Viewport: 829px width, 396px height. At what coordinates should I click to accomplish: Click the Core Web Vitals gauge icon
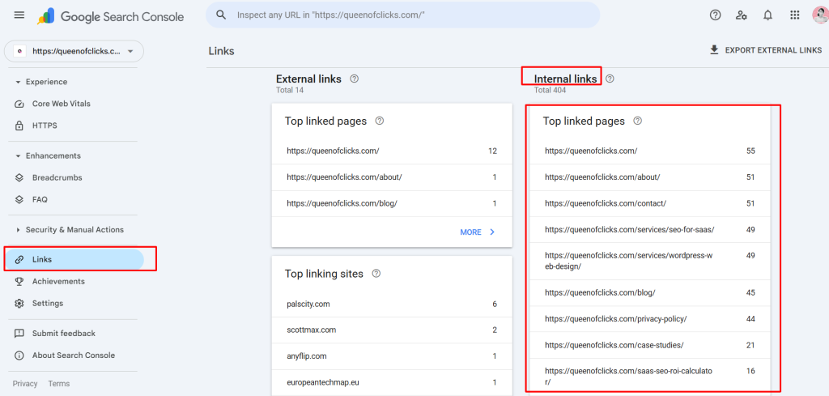pos(19,104)
